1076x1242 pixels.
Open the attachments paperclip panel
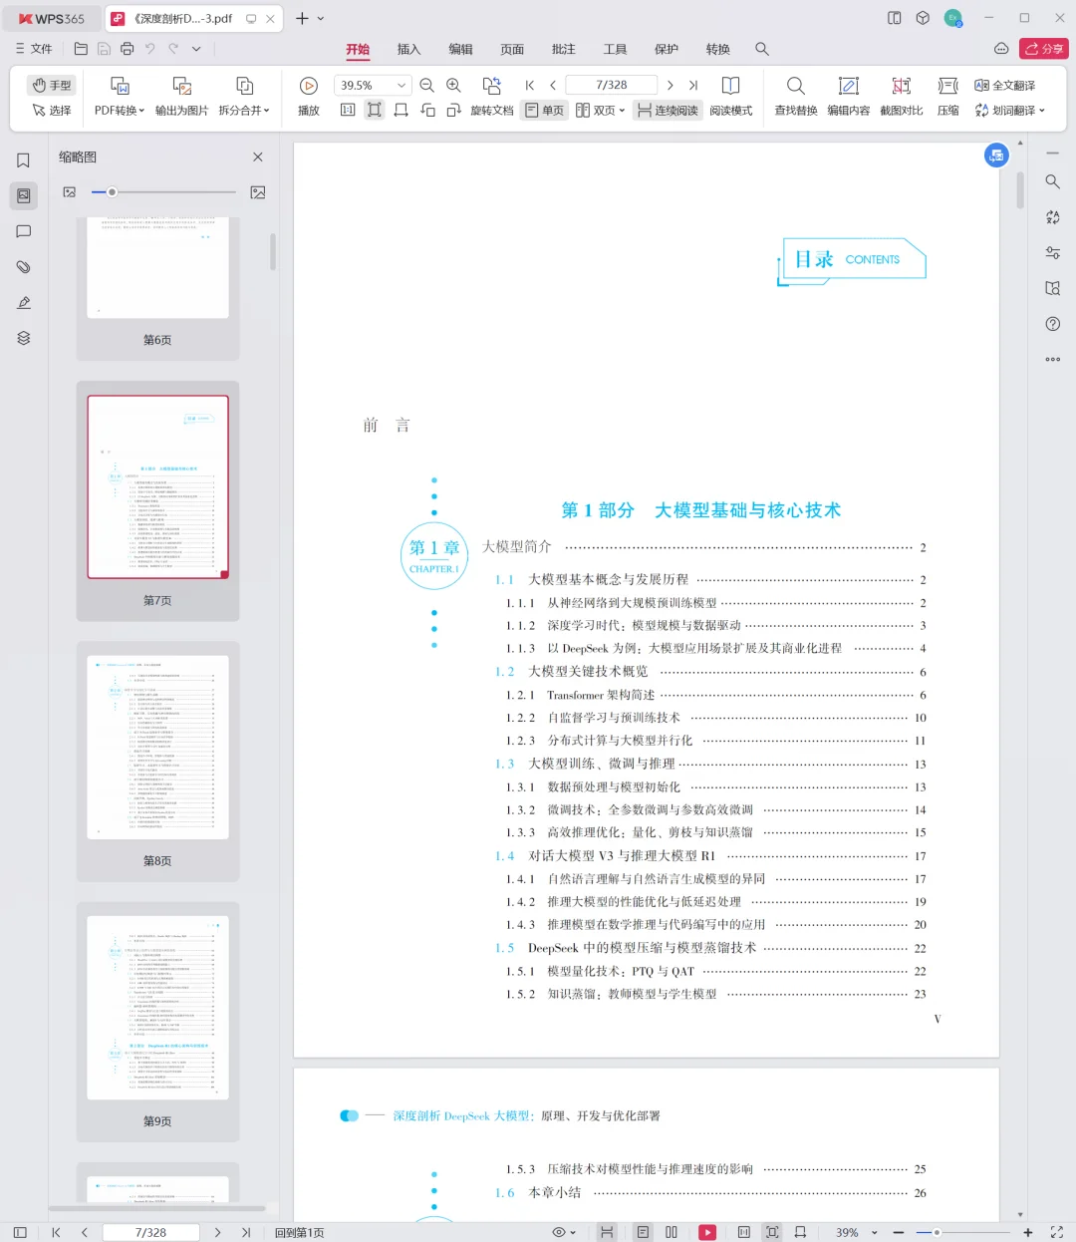[24, 267]
